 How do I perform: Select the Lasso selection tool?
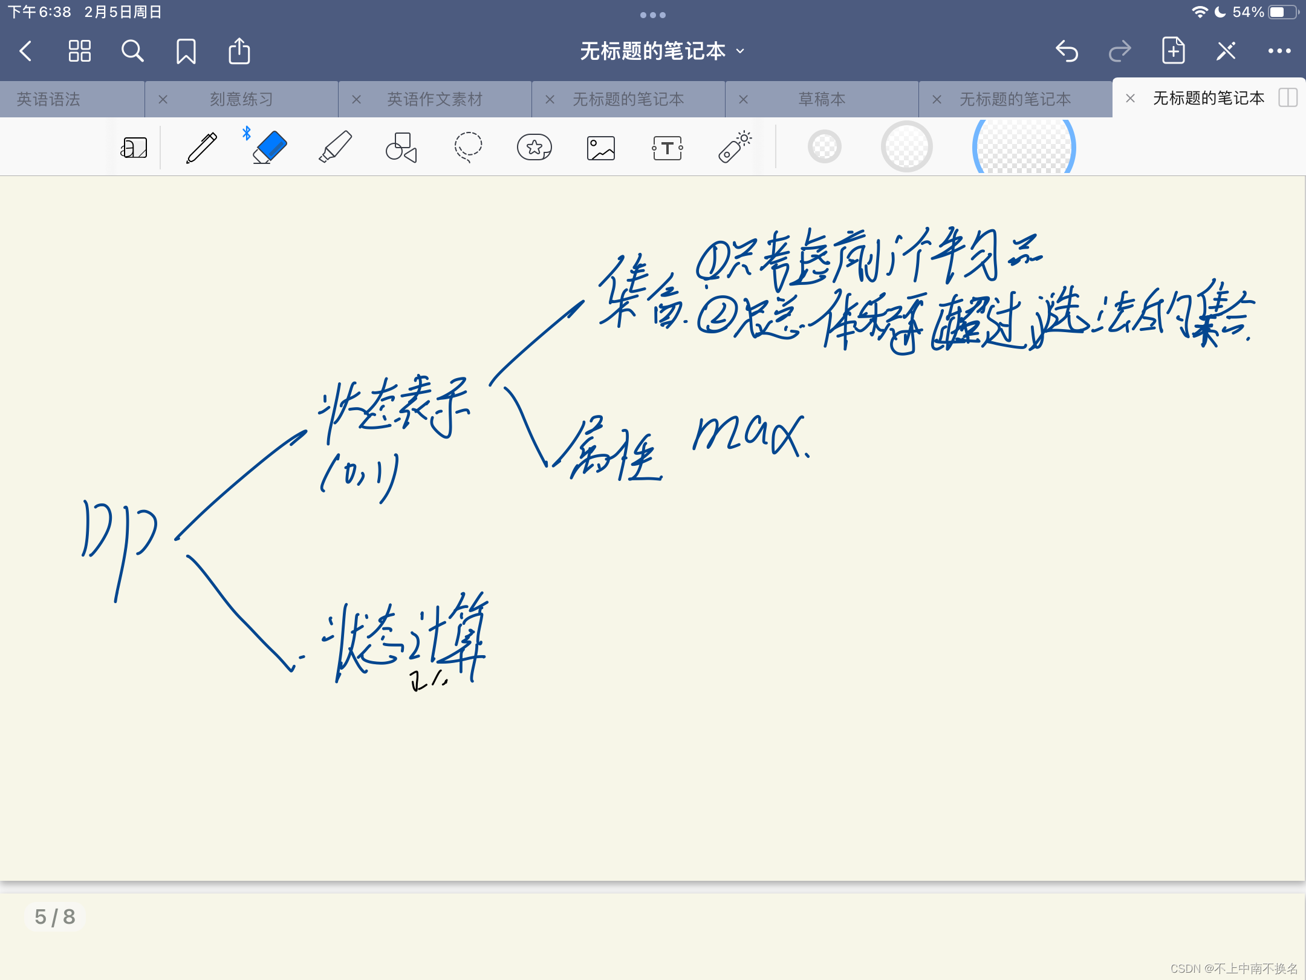(468, 148)
